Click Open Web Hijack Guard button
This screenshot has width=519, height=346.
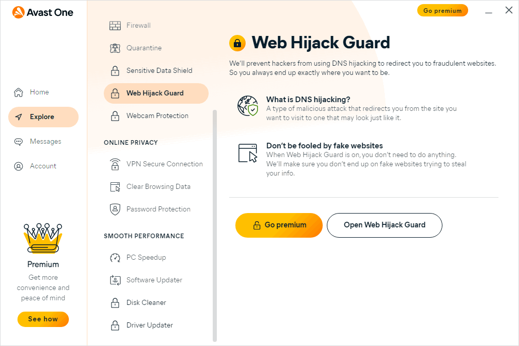(x=384, y=225)
